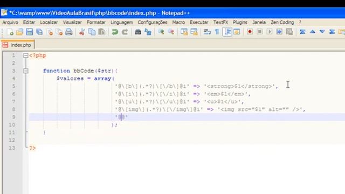Open the Plugins menu

pos(240,23)
